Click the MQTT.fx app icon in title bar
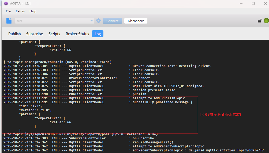Viewport: 269px width, 153px height. [6, 3]
